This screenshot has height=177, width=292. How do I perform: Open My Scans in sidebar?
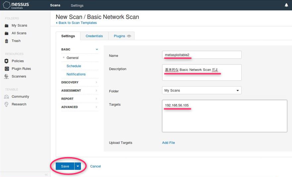19,26
